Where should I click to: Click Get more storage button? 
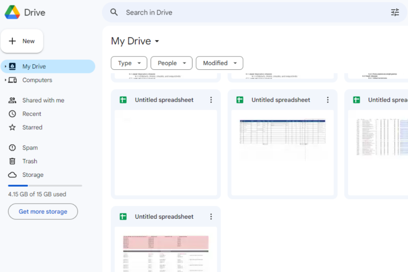(x=43, y=211)
